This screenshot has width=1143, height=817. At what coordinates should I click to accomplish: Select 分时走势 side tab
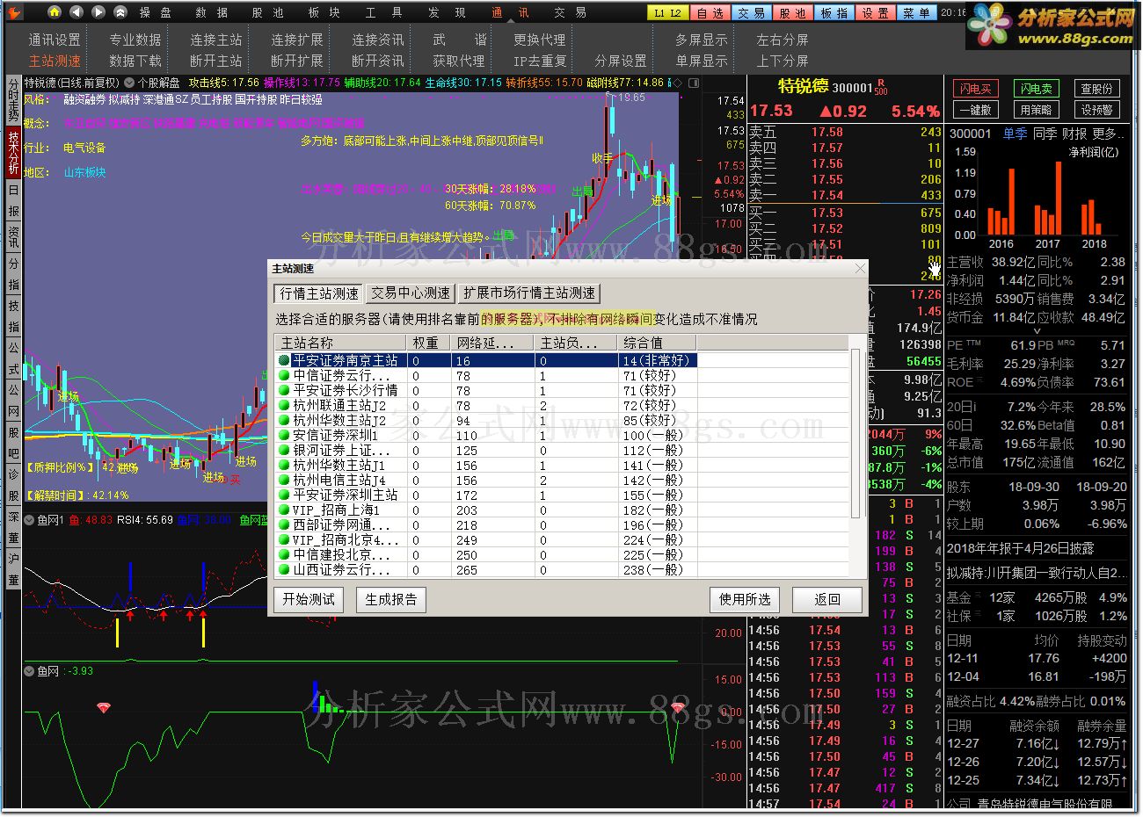point(13,99)
